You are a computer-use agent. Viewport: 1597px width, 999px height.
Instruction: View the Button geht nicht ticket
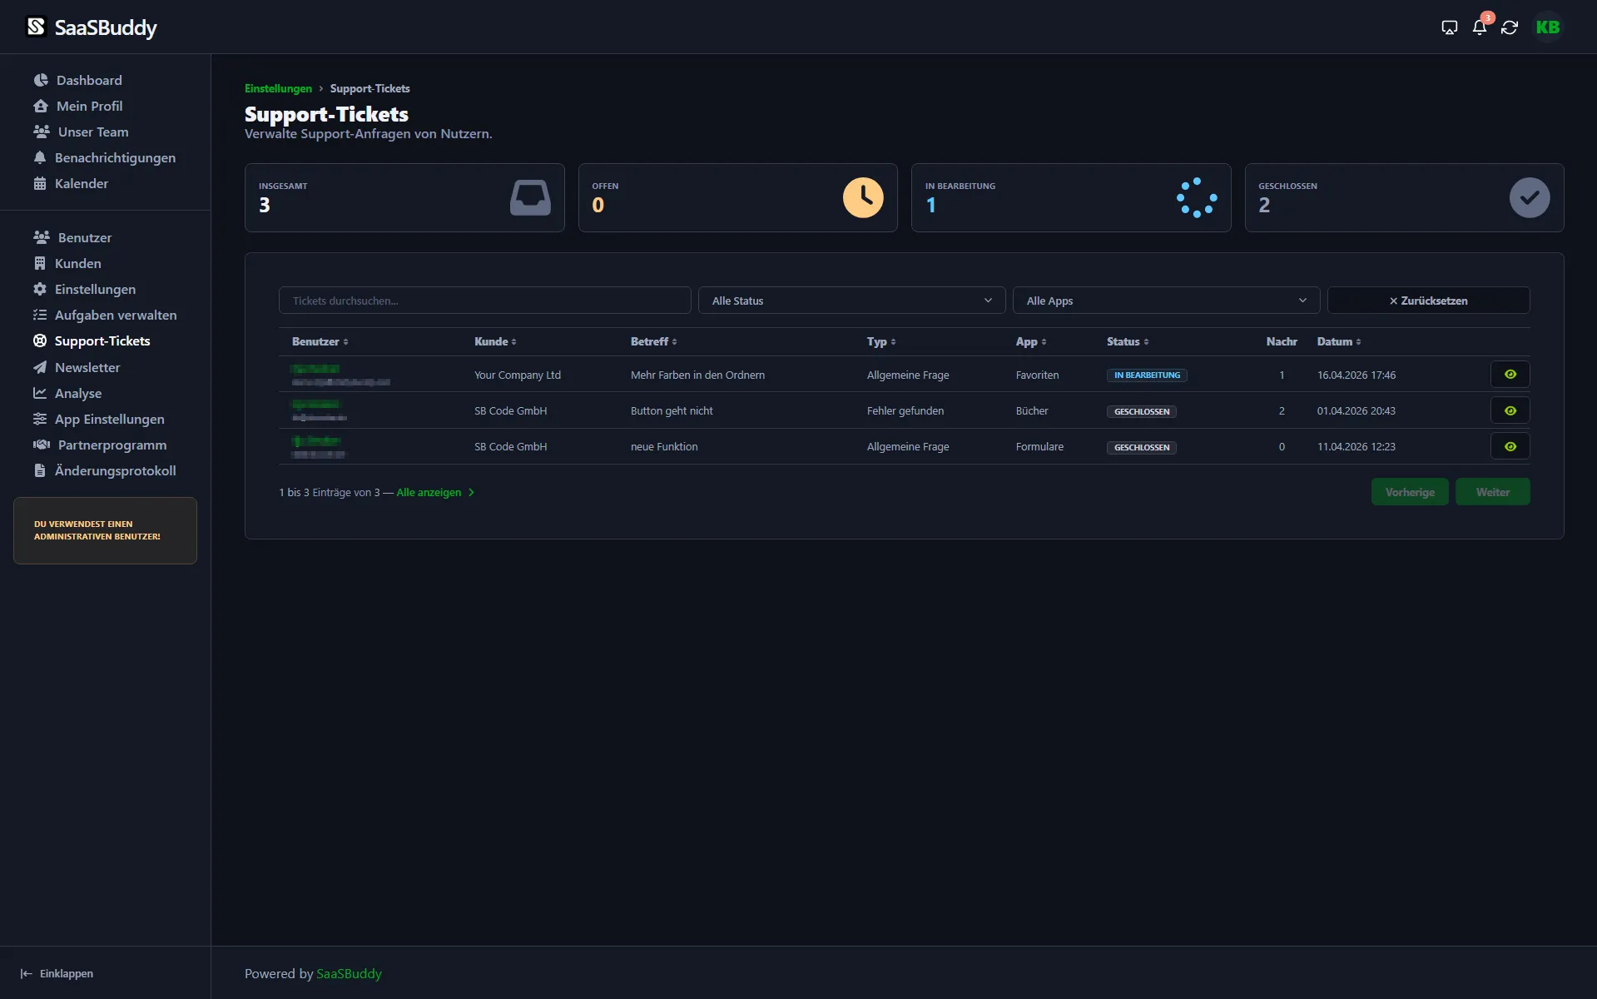click(1510, 410)
